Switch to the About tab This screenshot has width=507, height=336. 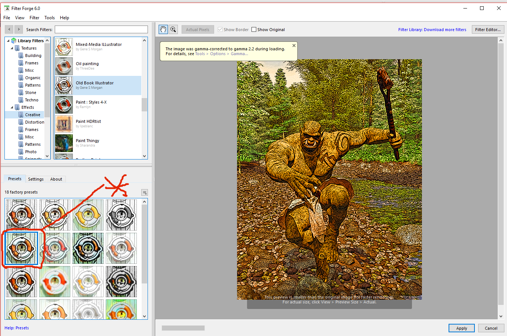pos(56,179)
